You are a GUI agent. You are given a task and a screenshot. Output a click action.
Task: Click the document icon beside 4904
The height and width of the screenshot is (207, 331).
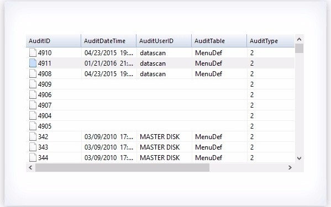click(x=33, y=116)
